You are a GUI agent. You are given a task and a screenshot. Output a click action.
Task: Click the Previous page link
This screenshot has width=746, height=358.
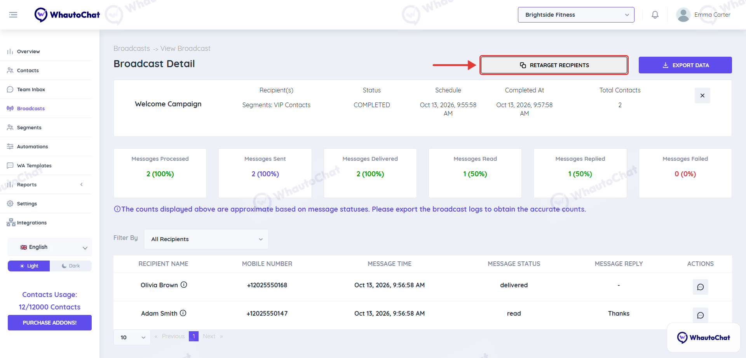point(173,336)
